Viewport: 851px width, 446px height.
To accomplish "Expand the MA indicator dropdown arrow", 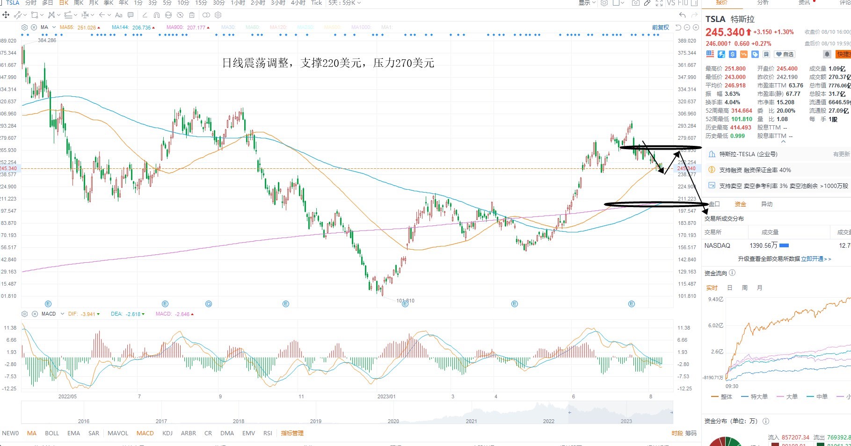I will click(54, 27).
